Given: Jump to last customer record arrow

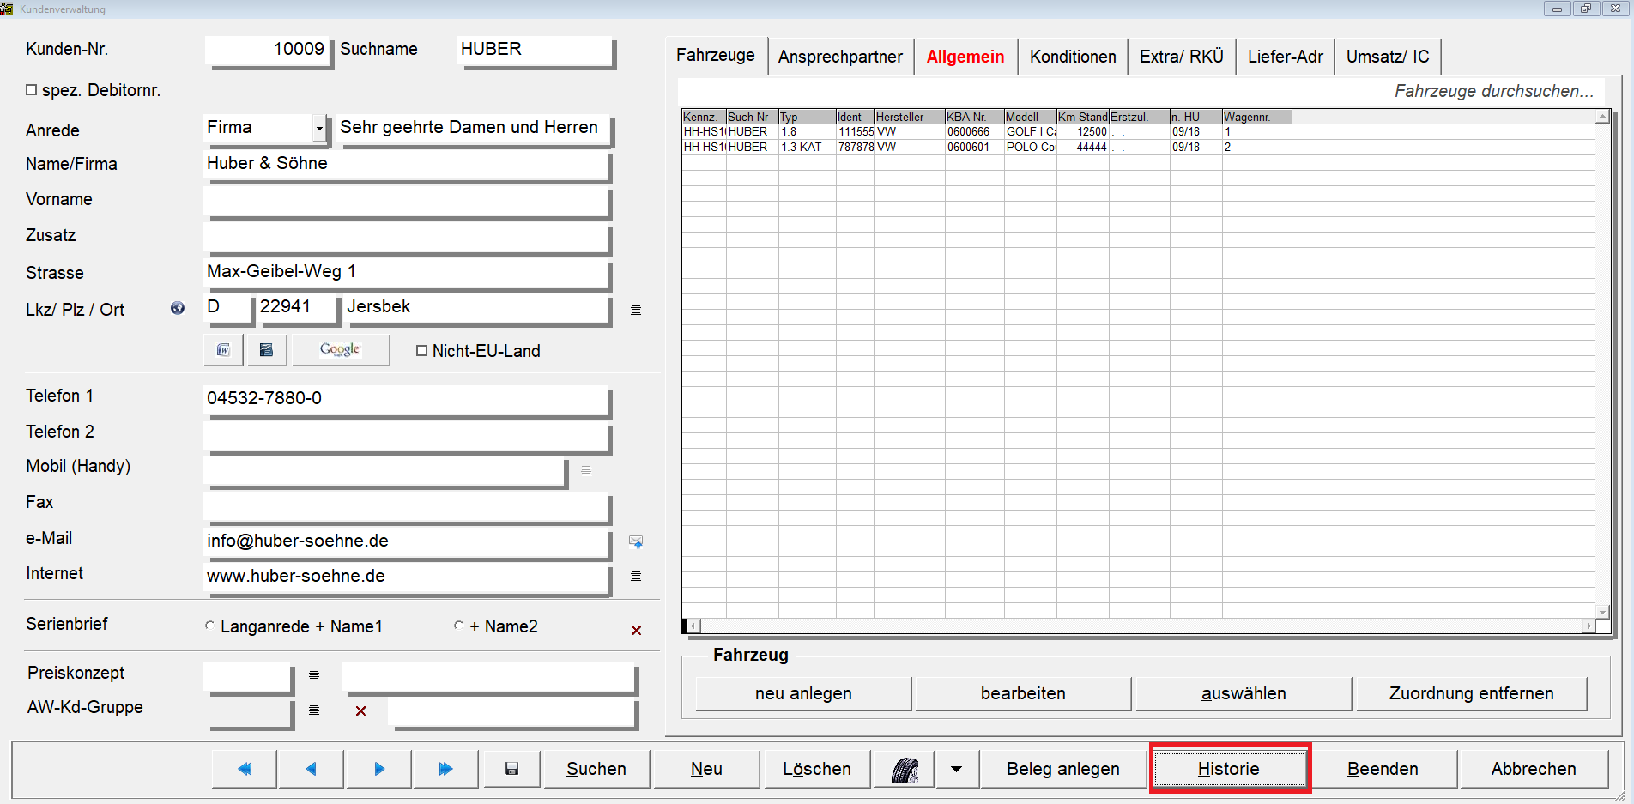Looking at the screenshot, I should (445, 769).
